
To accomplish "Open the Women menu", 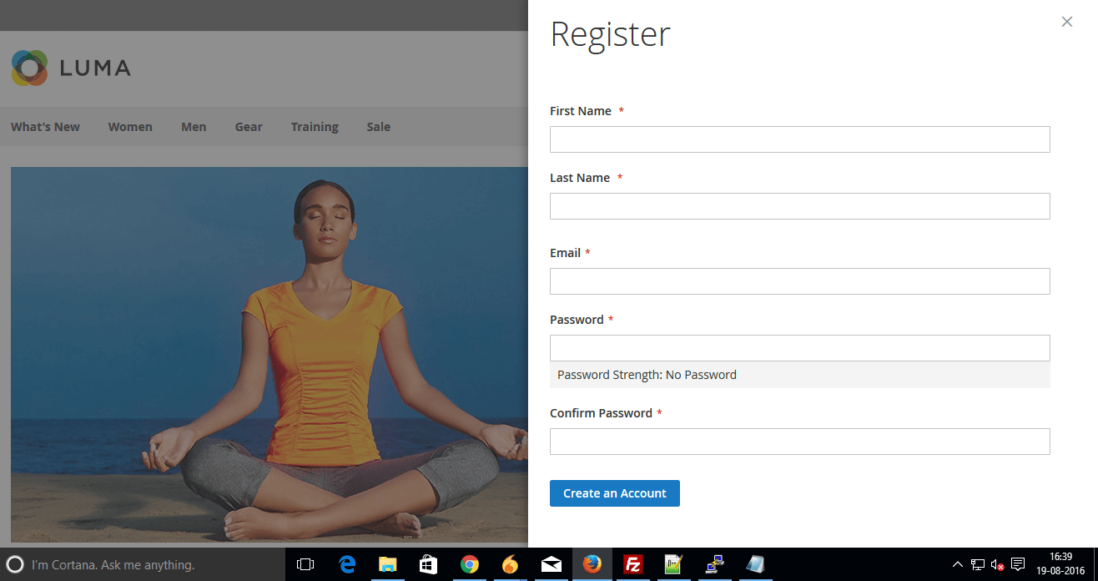I will click(130, 127).
